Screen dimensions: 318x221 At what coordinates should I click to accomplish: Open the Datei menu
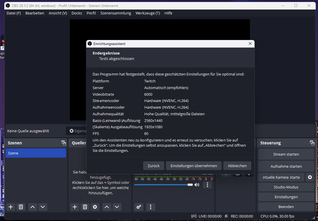[x=14, y=13]
